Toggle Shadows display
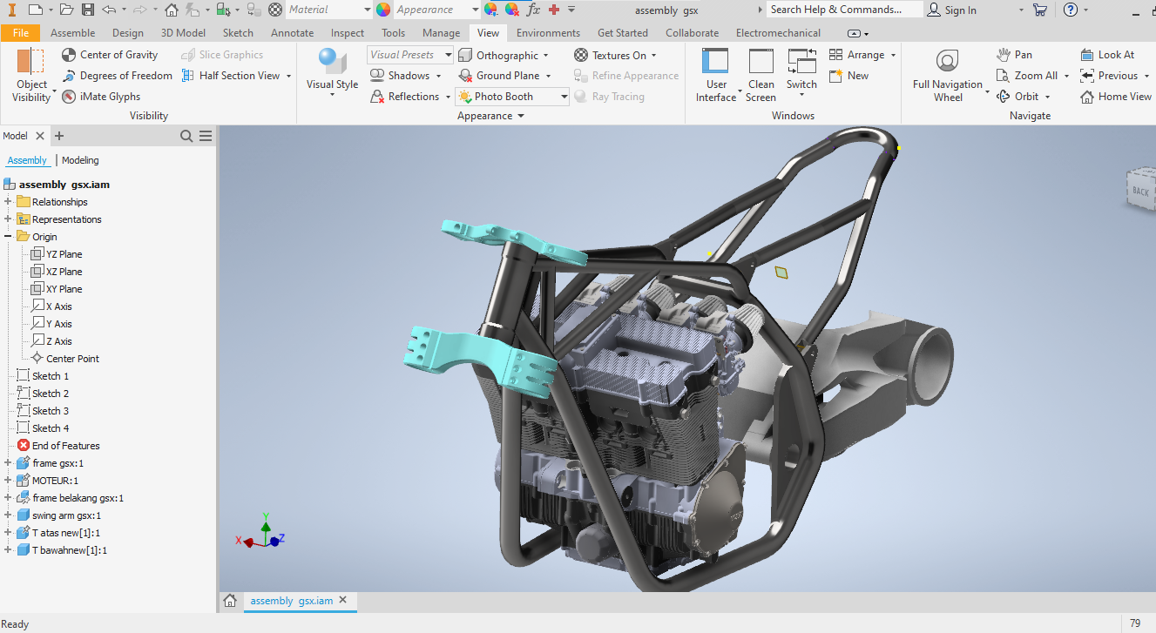1156x633 pixels. pyautogui.click(x=405, y=75)
